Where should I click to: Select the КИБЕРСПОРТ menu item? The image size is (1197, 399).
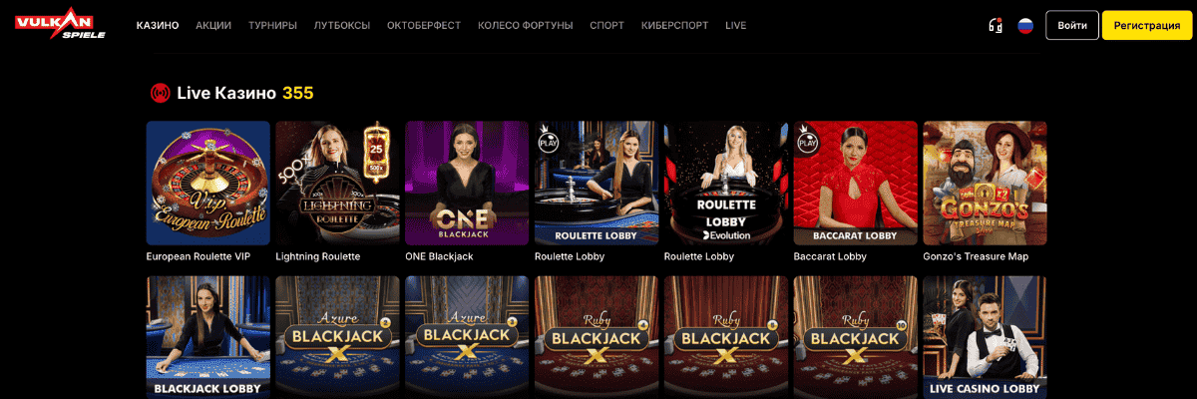675,25
